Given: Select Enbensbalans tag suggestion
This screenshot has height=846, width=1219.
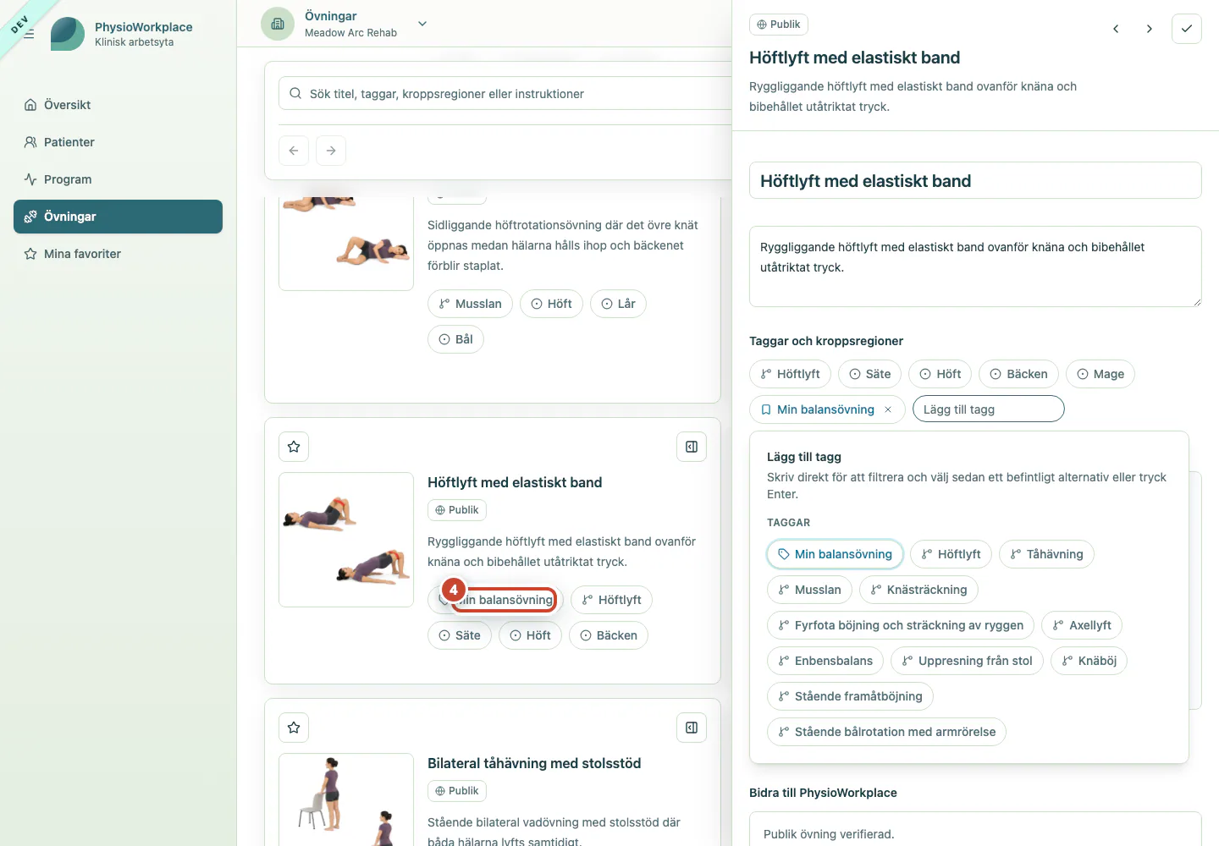Looking at the screenshot, I should pyautogui.click(x=825, y=661).
